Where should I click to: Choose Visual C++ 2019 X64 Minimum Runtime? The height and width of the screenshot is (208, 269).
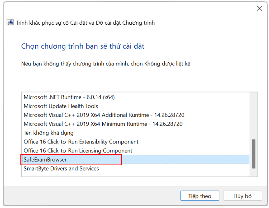coord(103,124)
